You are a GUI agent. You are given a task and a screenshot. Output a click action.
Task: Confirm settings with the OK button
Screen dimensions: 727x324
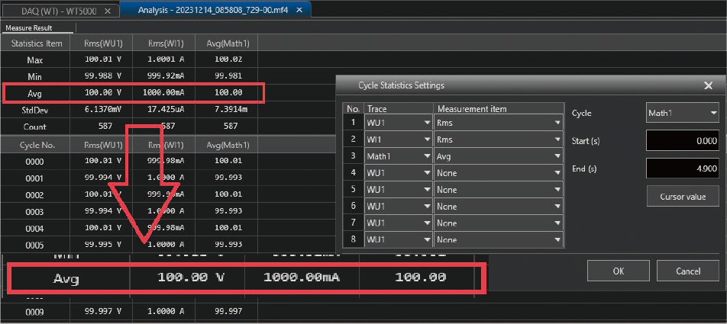click(619, 271)
